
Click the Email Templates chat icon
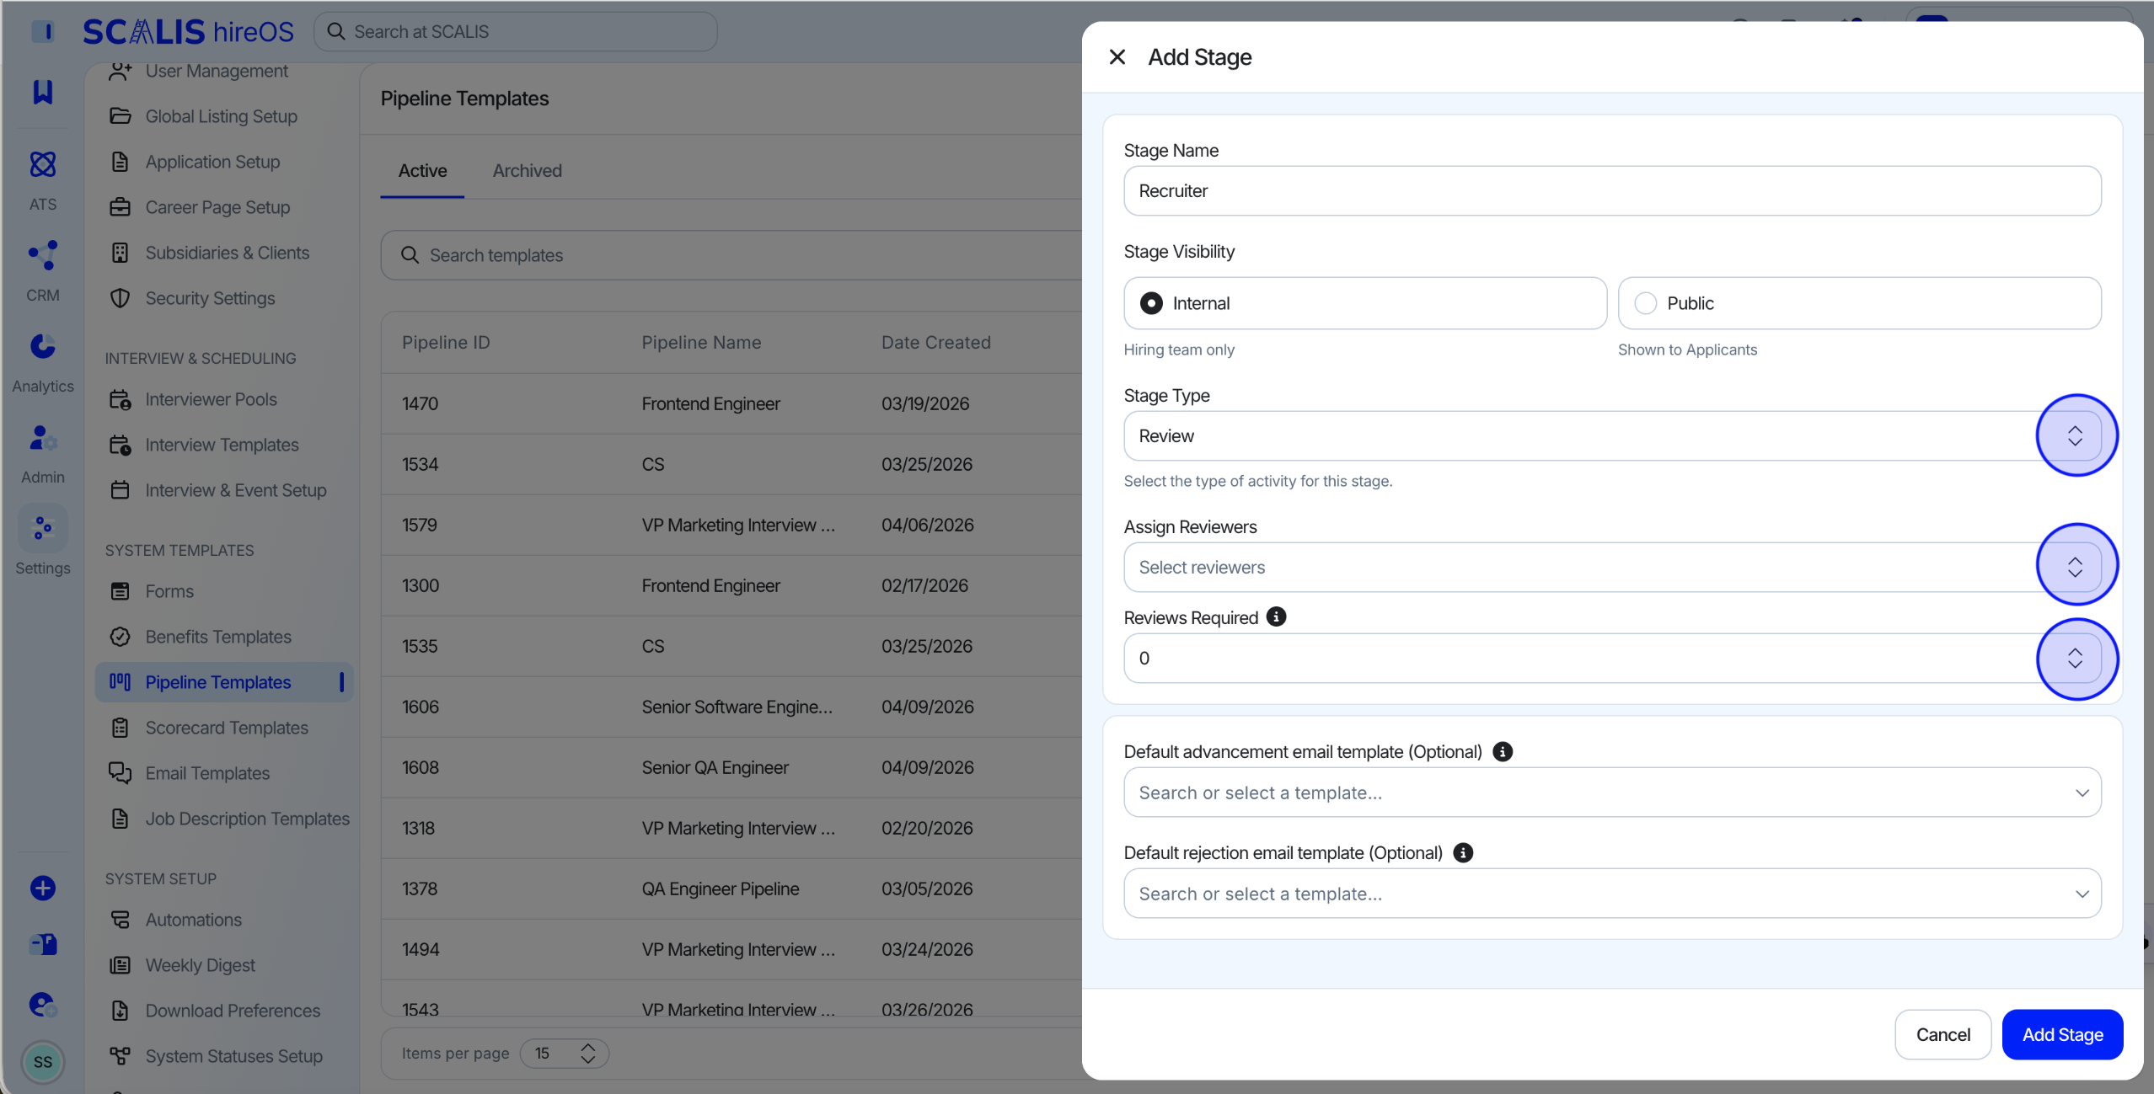point(121,773)
